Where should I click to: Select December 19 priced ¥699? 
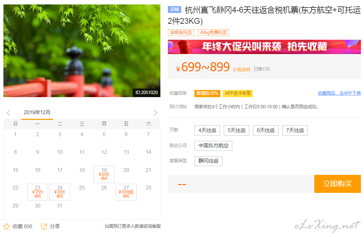(x=104, y=174)
